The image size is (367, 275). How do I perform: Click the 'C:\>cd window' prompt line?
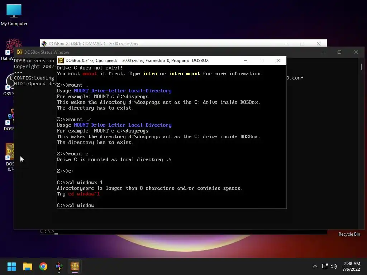(x=76, y=205)
